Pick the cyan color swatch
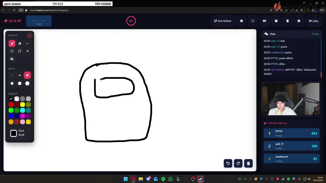This screenshot has height=183, width=326. 23,110
